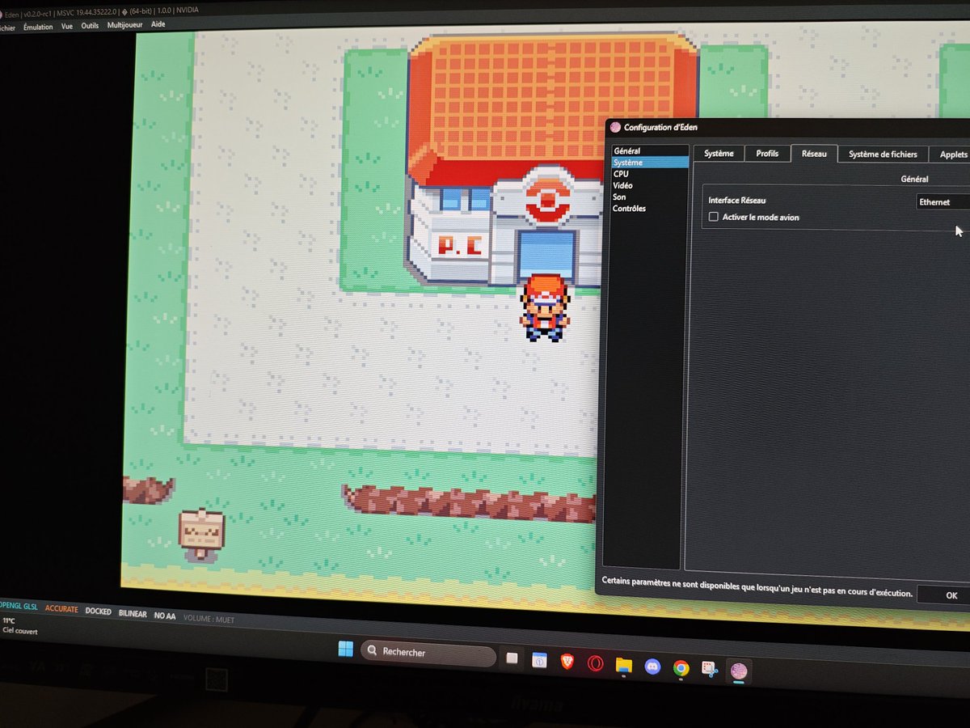Toggle the NO AA anti-aliasing status button
Screen dimensions: 970x728
(165, 616)
